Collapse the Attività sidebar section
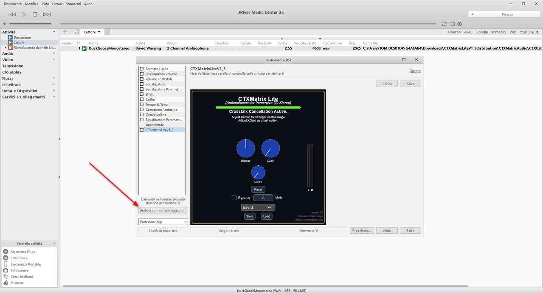This screenshot has width=543, height=294. [x=54, y=32]
